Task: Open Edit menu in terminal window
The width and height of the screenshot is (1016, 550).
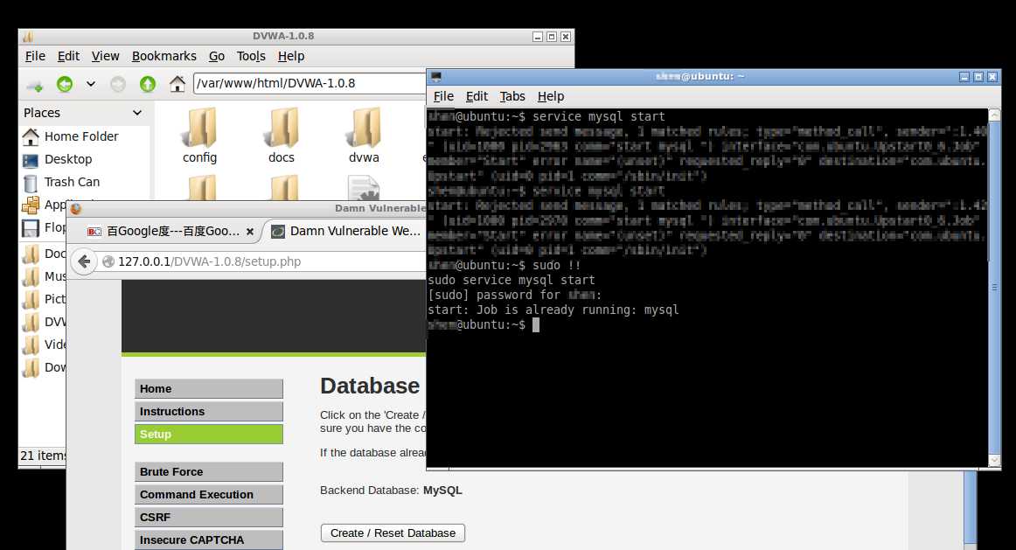Action: pyautogui.click(x=477, y=96)
